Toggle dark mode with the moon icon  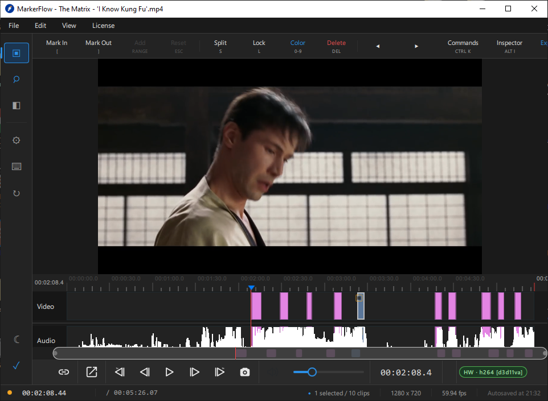click(17, 339)
